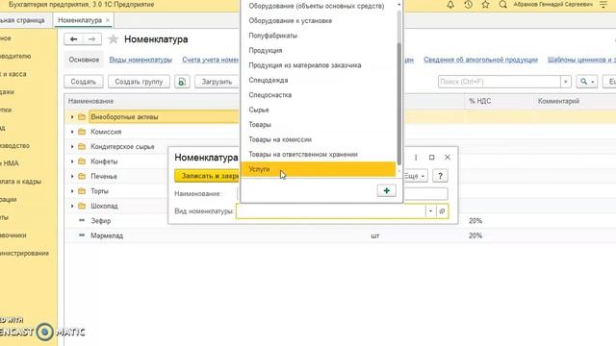
Task: Clear the search field with X
Action: (565, 82)
